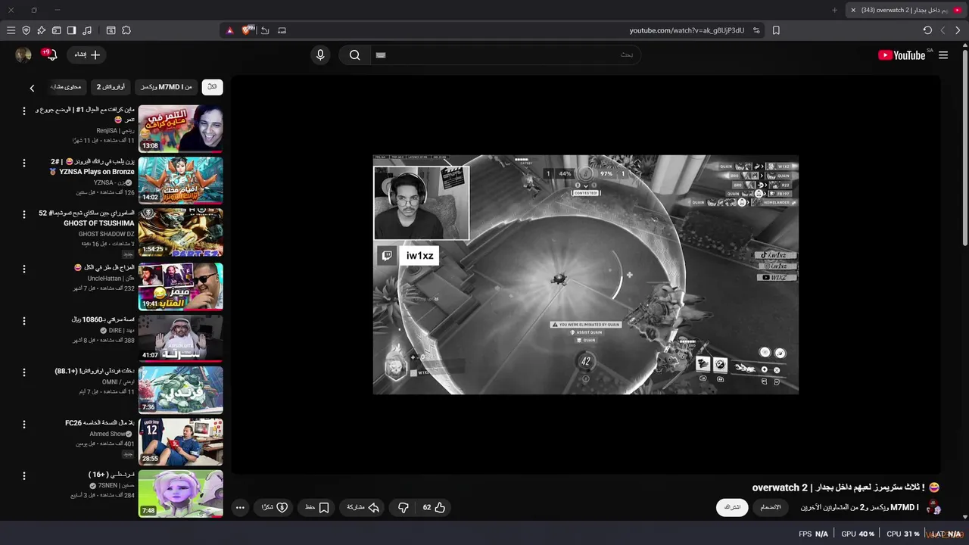Select the 'الكل' filter chip
This screenshot has height=545, width=969.
point(212,87)
